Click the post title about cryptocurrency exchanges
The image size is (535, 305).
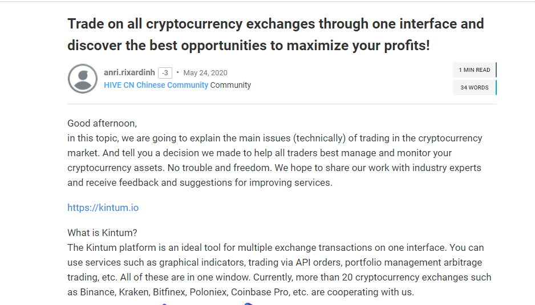pos(275,34)
